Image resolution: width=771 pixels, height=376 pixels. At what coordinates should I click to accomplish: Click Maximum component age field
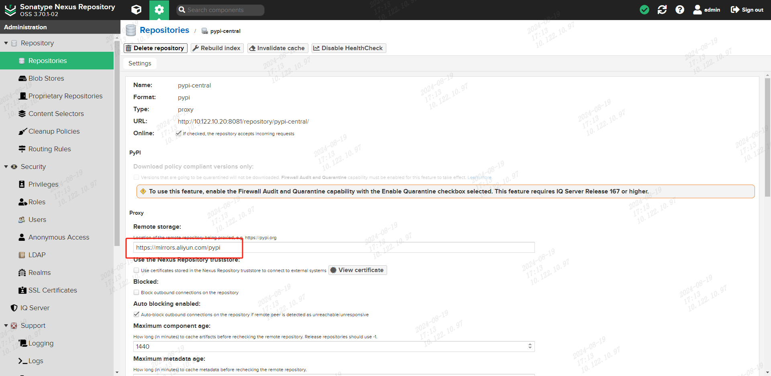[330, 347]
